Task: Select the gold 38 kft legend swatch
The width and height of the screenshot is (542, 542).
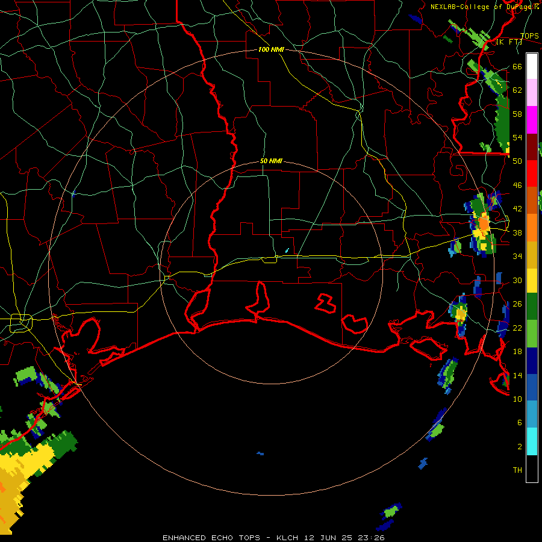Action: [x=532, y=255]
